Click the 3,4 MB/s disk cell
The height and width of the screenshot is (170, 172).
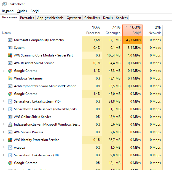coord(132,48)
